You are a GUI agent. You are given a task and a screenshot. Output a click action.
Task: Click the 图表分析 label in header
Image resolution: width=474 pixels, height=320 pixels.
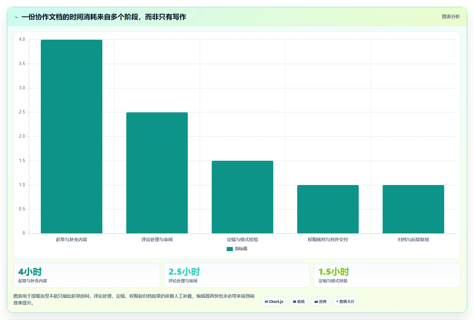coord(451,16)
